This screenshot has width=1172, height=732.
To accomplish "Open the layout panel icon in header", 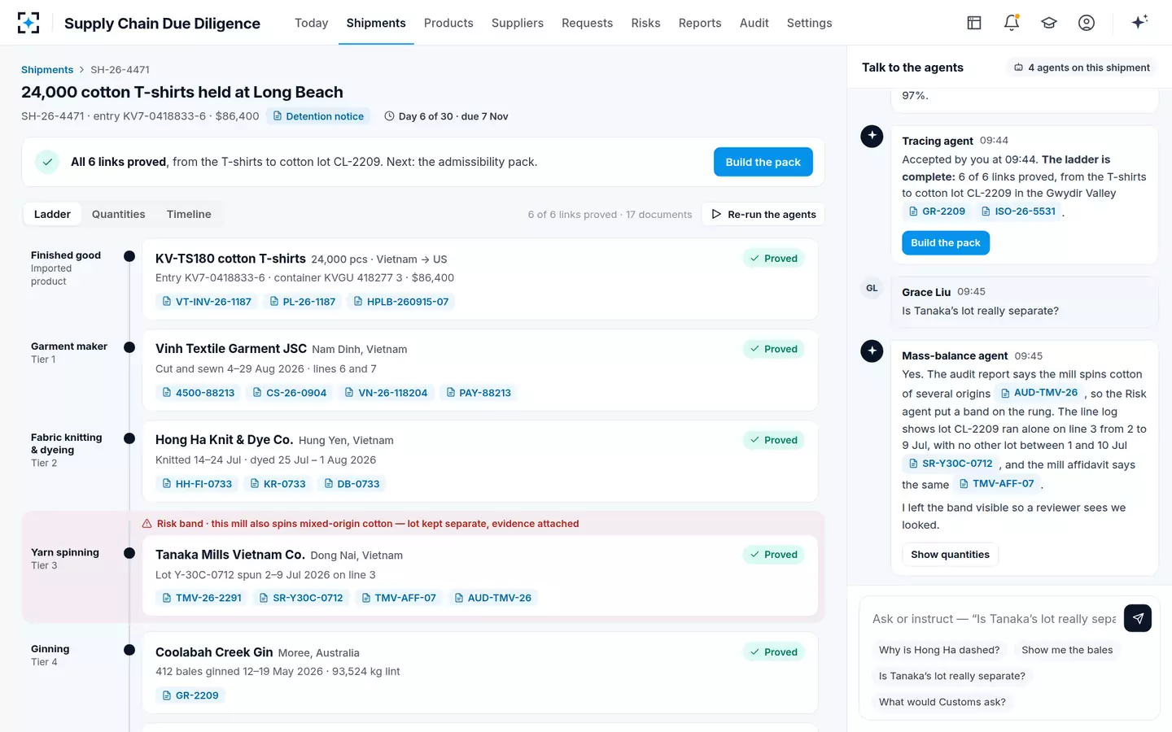I will pyautogui.click(x=974, y=23).
